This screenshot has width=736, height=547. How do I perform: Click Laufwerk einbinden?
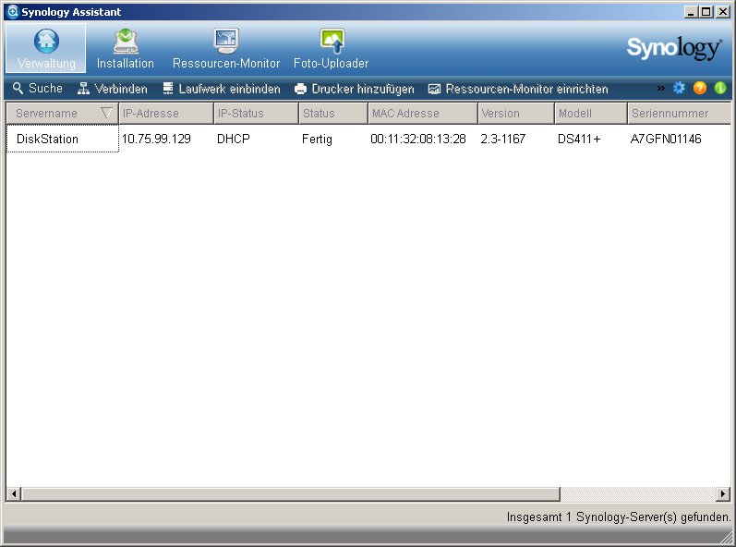point(222,89)
